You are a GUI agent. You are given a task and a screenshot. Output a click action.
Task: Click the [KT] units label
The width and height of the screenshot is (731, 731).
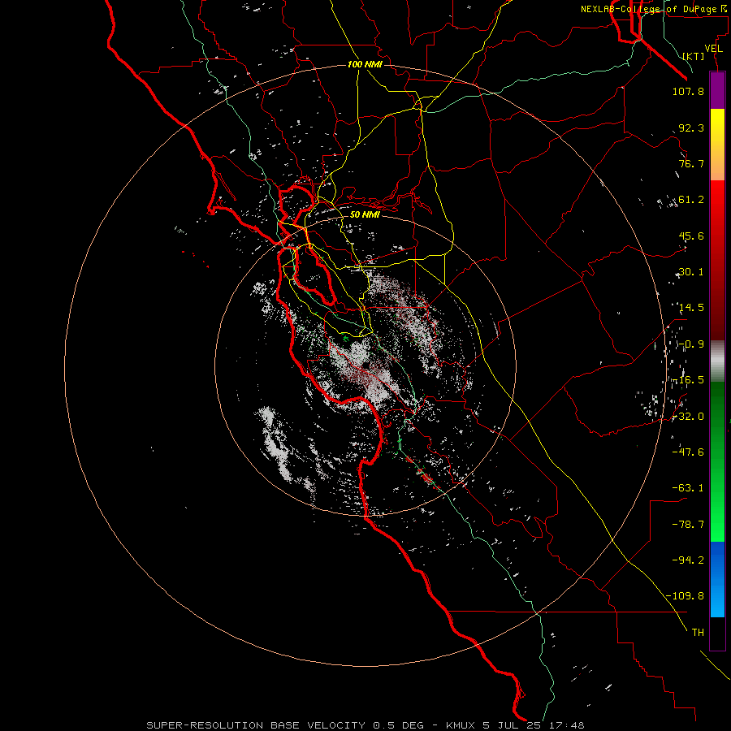point(694,56)
